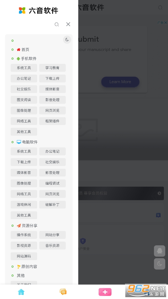Select 下载上传 under 手机软件

[x=53, y=79]
